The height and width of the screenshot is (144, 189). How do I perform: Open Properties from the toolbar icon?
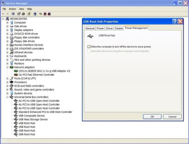(19, 14)
